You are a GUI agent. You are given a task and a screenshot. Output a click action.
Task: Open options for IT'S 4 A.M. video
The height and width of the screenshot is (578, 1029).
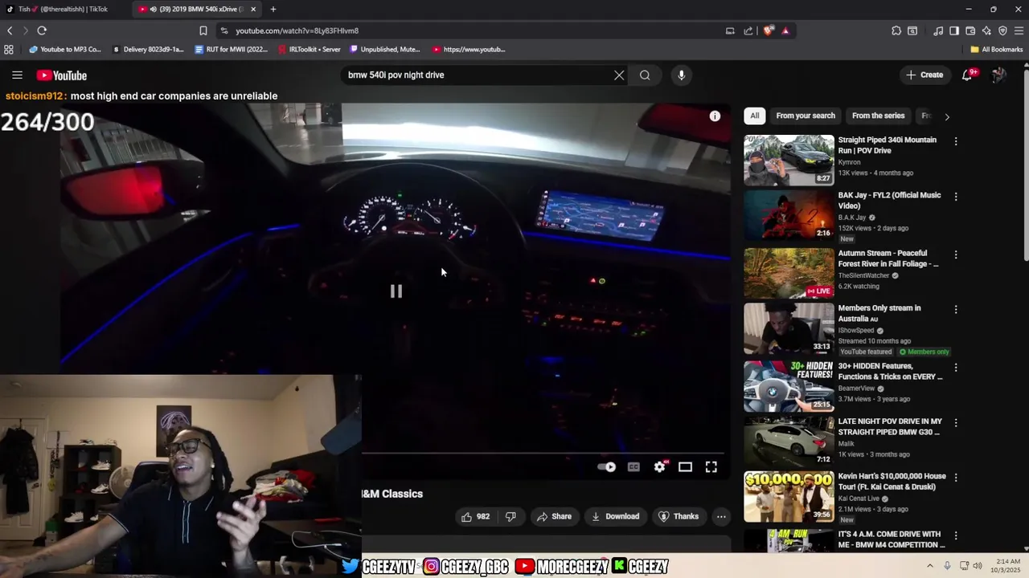coord(956,535)
